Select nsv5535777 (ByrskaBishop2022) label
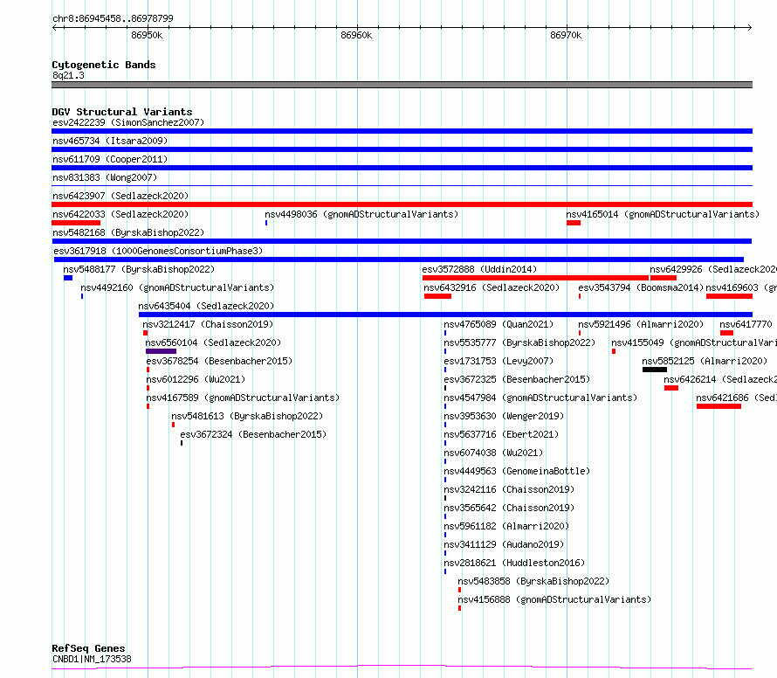Viewport: 777px width, 678px height. [519, 342]
